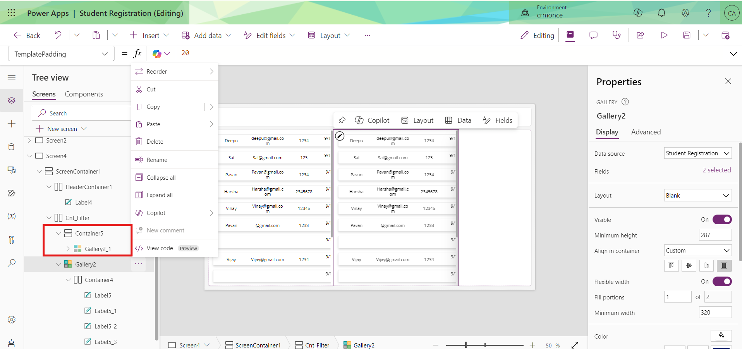Open the Advanced tools sidebar icon
Viewport: 742px width, 349px height.
[x=12, y=239]
